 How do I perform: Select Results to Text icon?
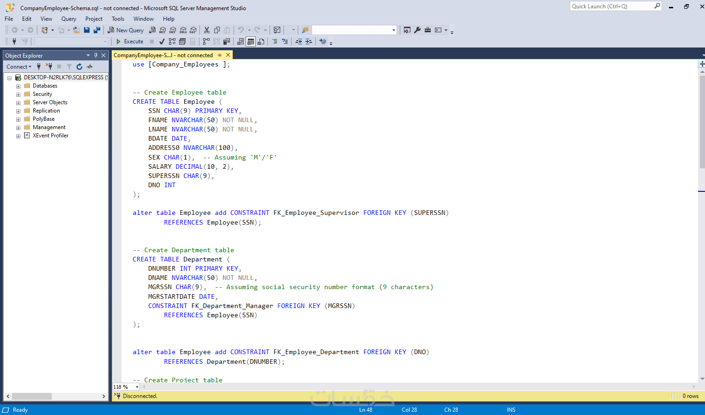pyautogui.click(x=241, y=41)
